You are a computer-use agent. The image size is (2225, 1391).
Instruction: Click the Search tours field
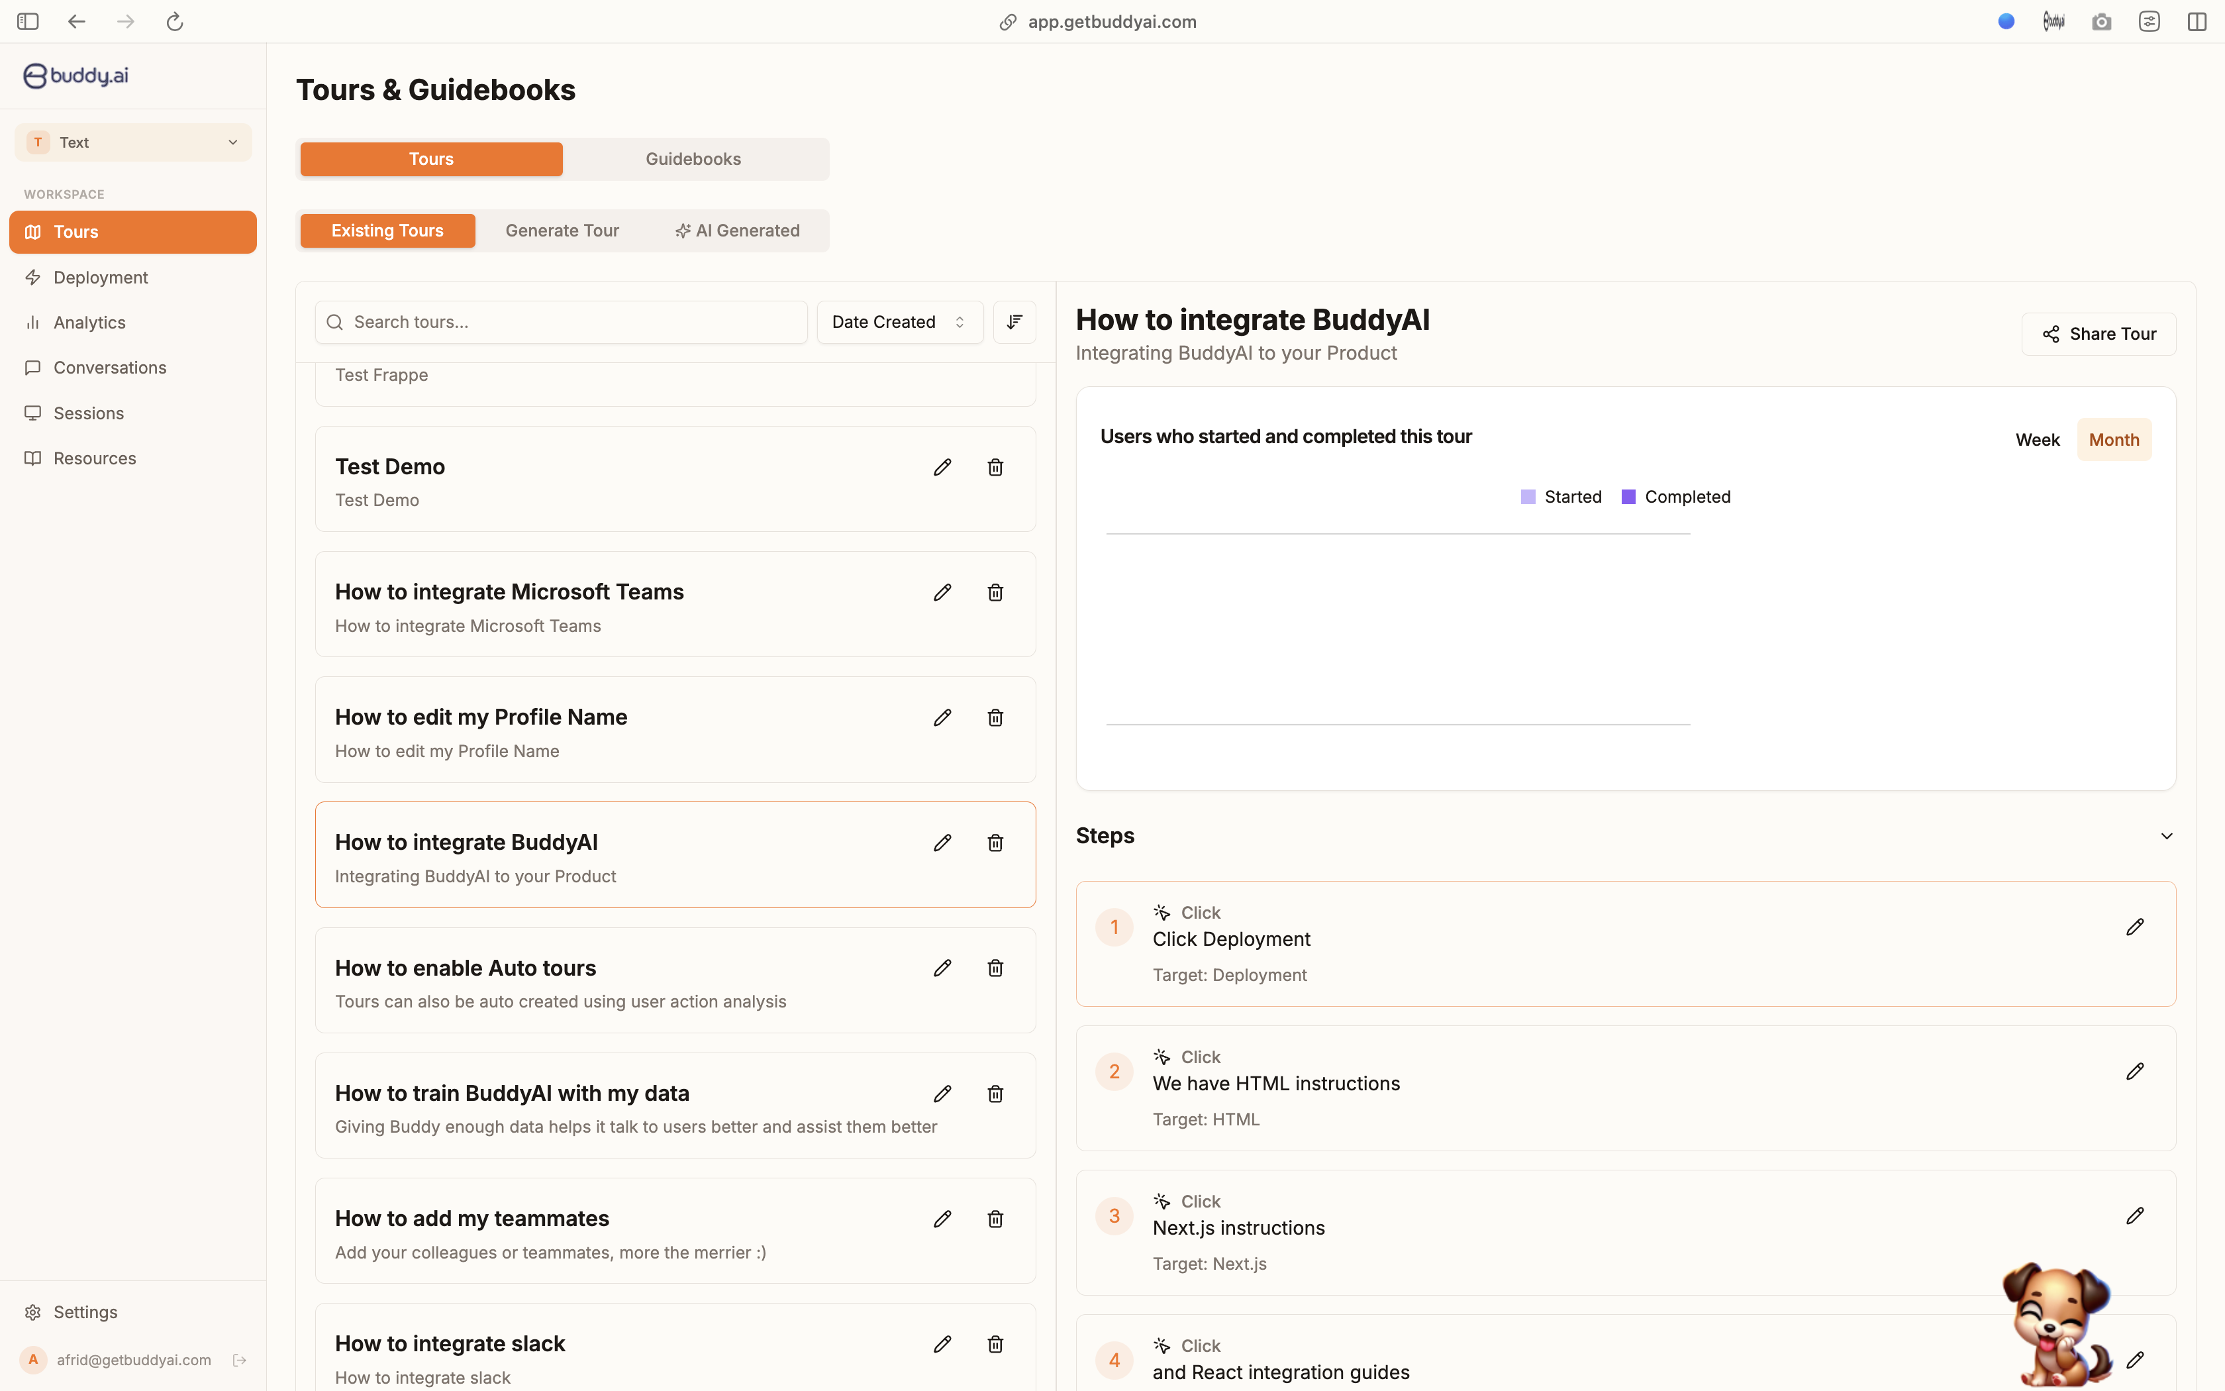point(561,322)
